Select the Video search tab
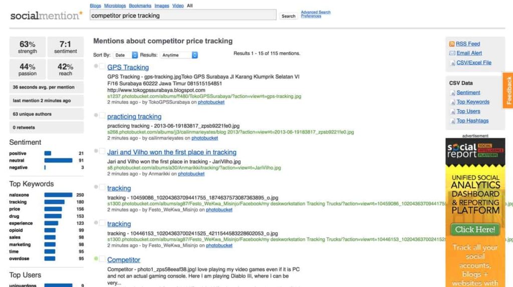The image size is (513, 287). [x=178, y=6]
